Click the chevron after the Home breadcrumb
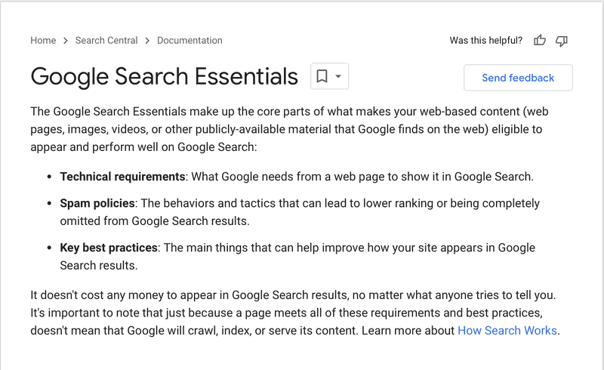The width and height of the screenshot is (604, 370). (66, 41)
